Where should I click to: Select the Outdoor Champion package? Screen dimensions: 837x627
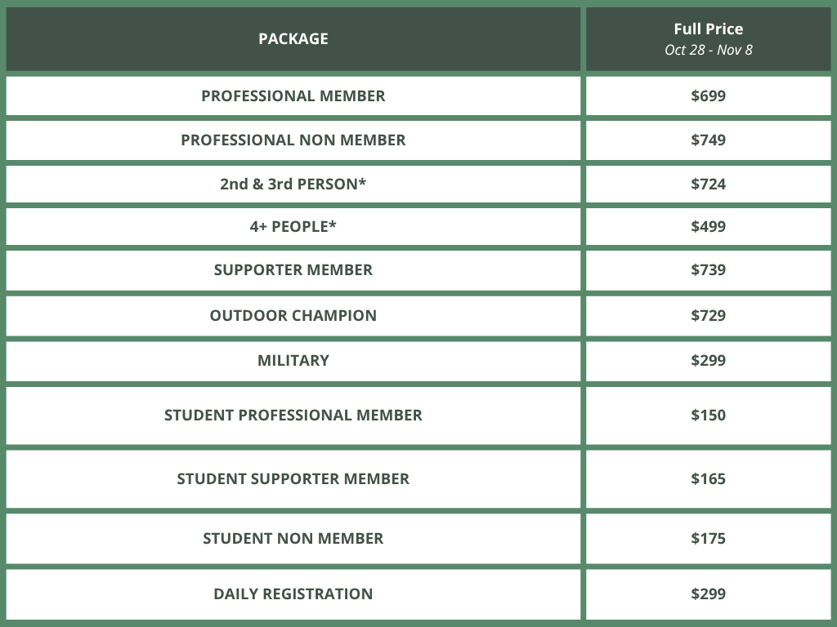(x=293, y=315)
